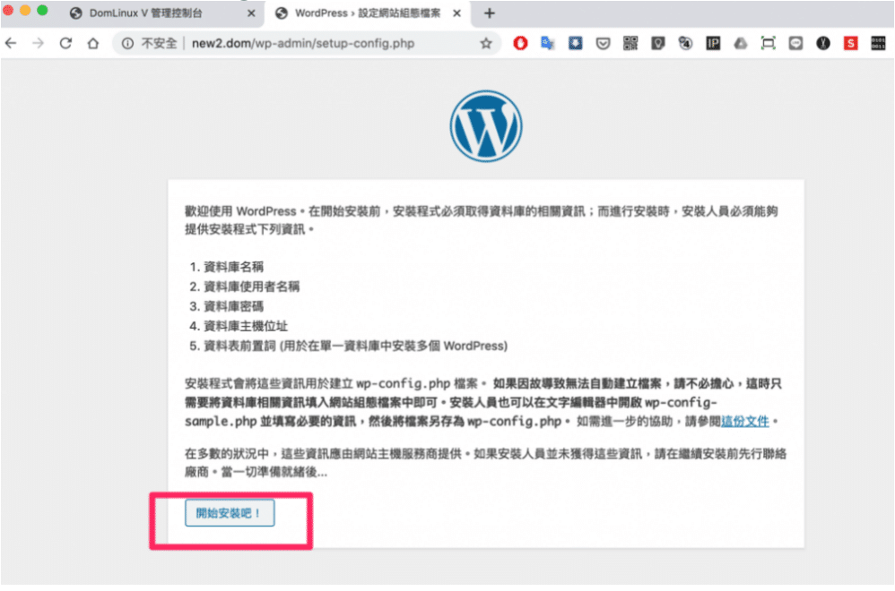Click the 資料表前置詞 list item
895x591 pixels.
[356, 346]
